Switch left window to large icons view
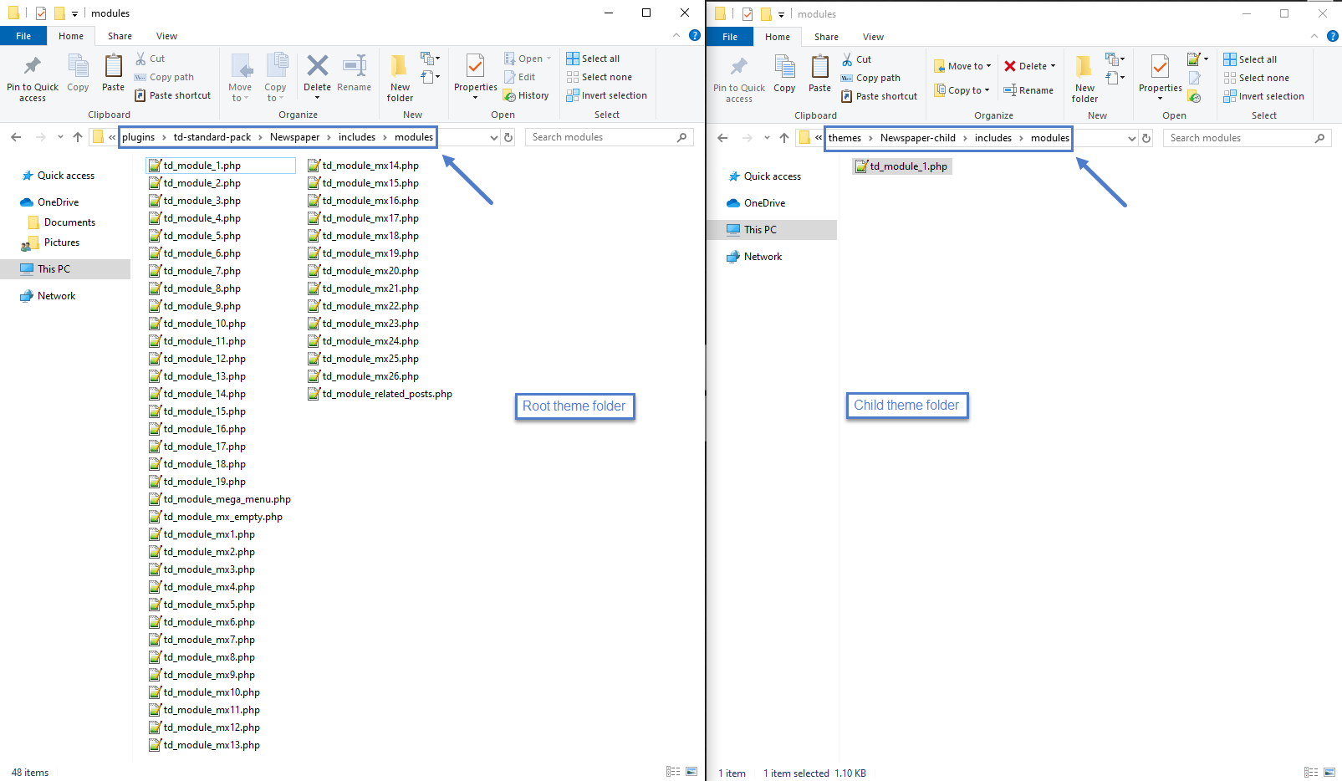Screen dimensions: 1342x781 click(x=691, y=772)
